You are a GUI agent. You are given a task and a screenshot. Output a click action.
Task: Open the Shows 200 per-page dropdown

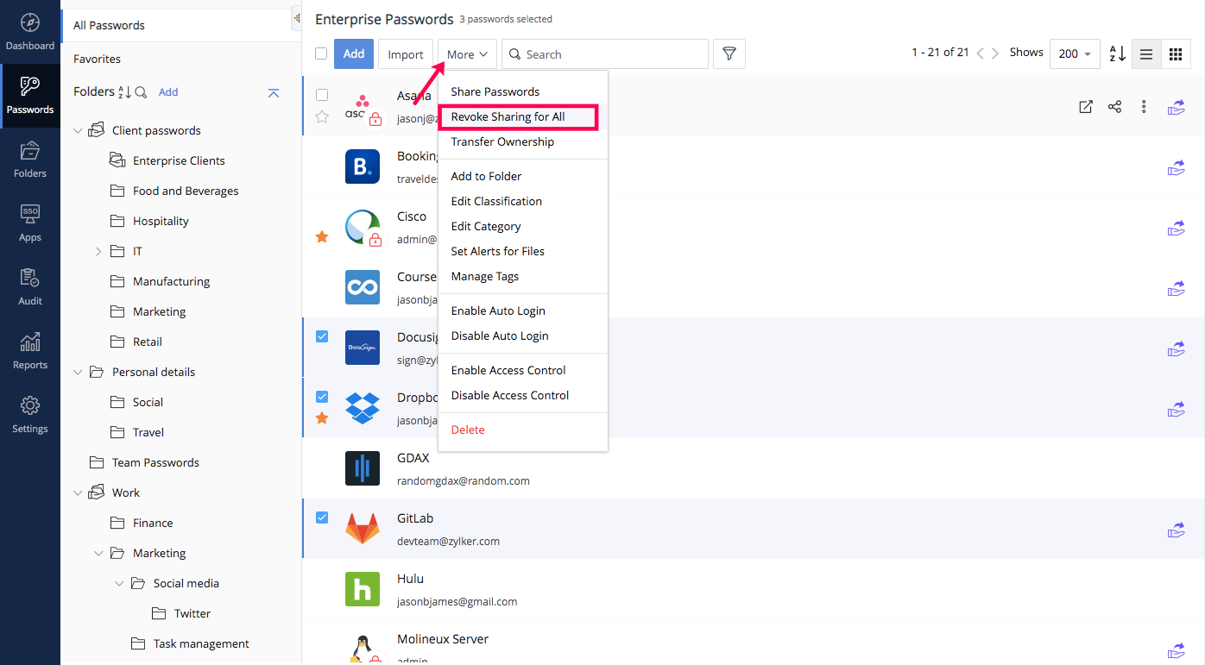coord(1075,53)
